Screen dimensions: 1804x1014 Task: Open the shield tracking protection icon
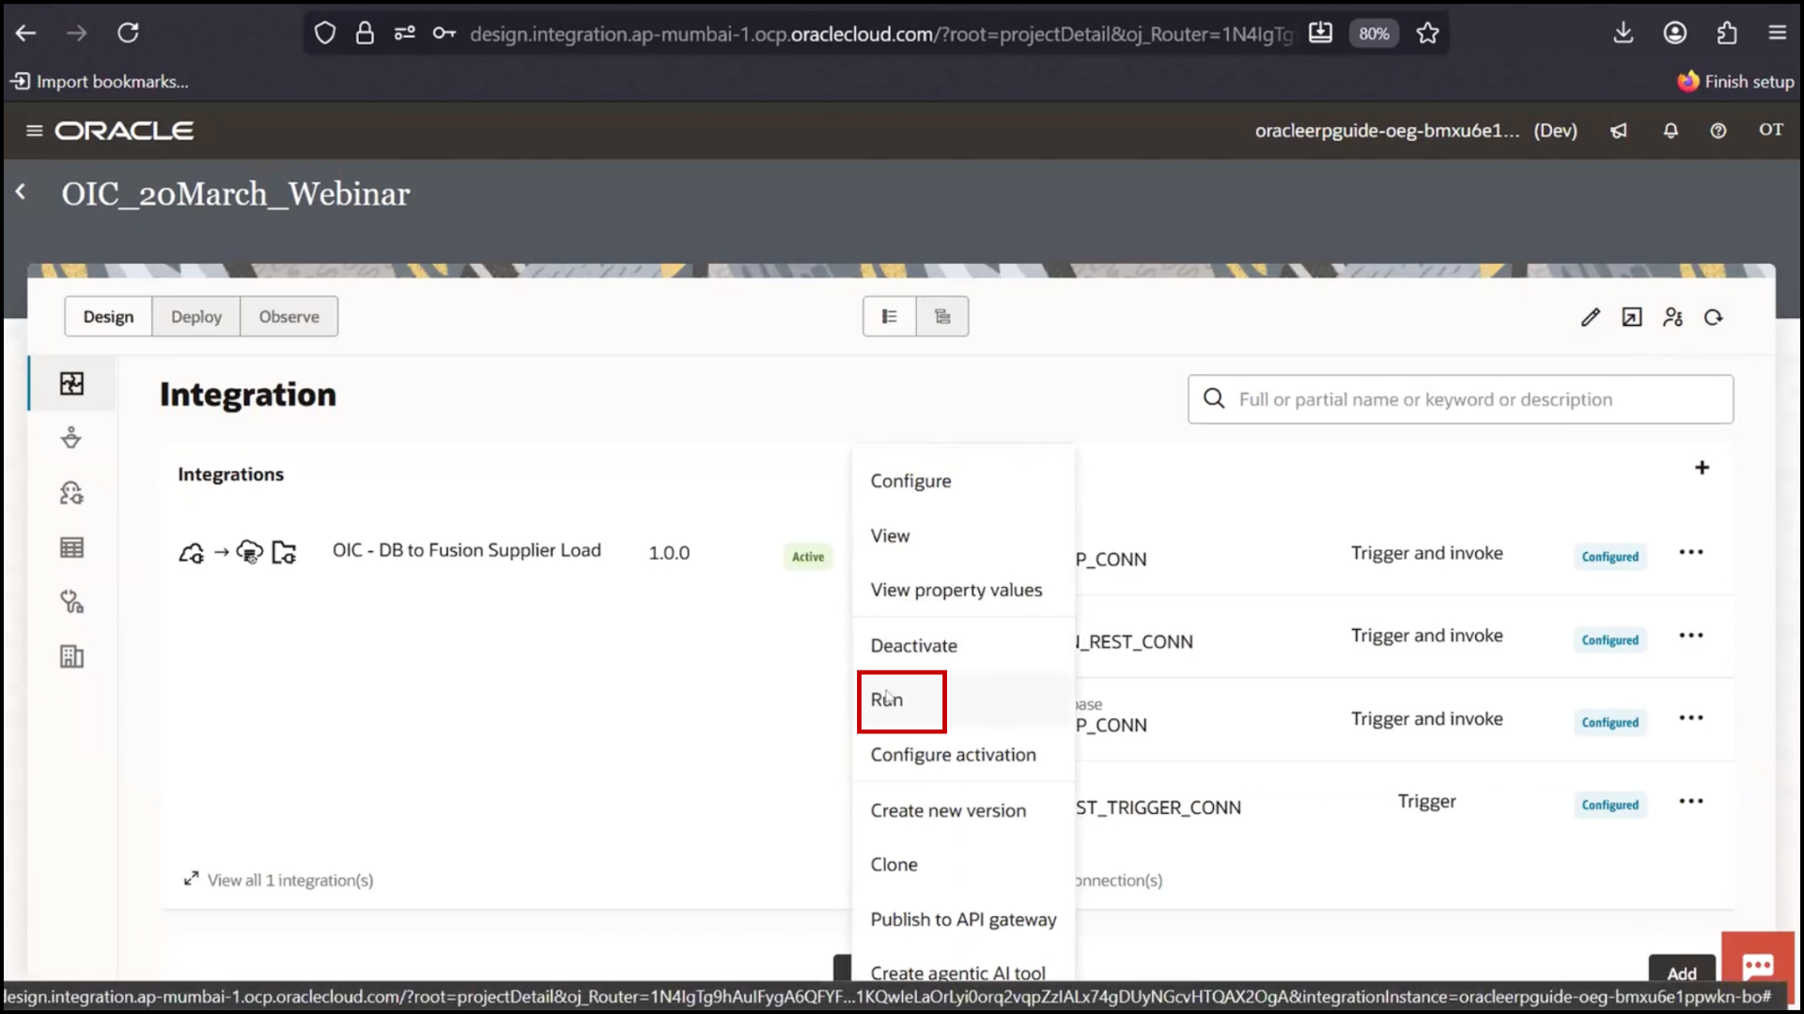(x=324, y=34)
